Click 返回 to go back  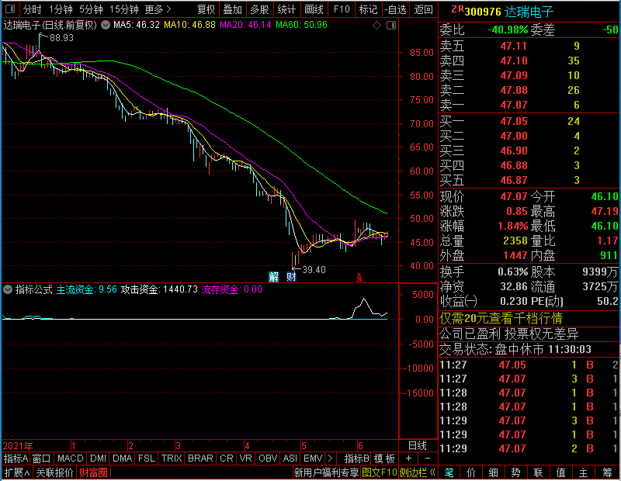pyautogui.click(x=423, y=9)
